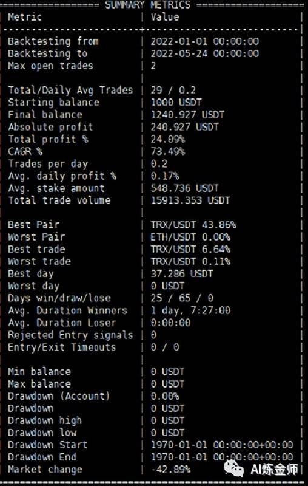Click the CAGR % label
The width and height of the screenshot is (308, 486).
pyautogui.click(x=25, y=151)
